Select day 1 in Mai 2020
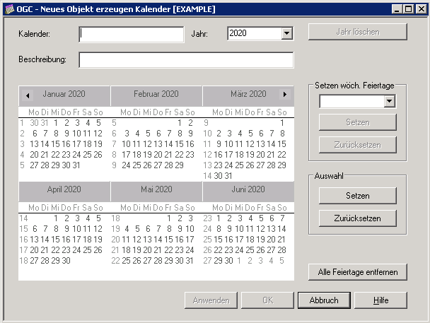This screenshot has width=430, height=323. [168, 218]
